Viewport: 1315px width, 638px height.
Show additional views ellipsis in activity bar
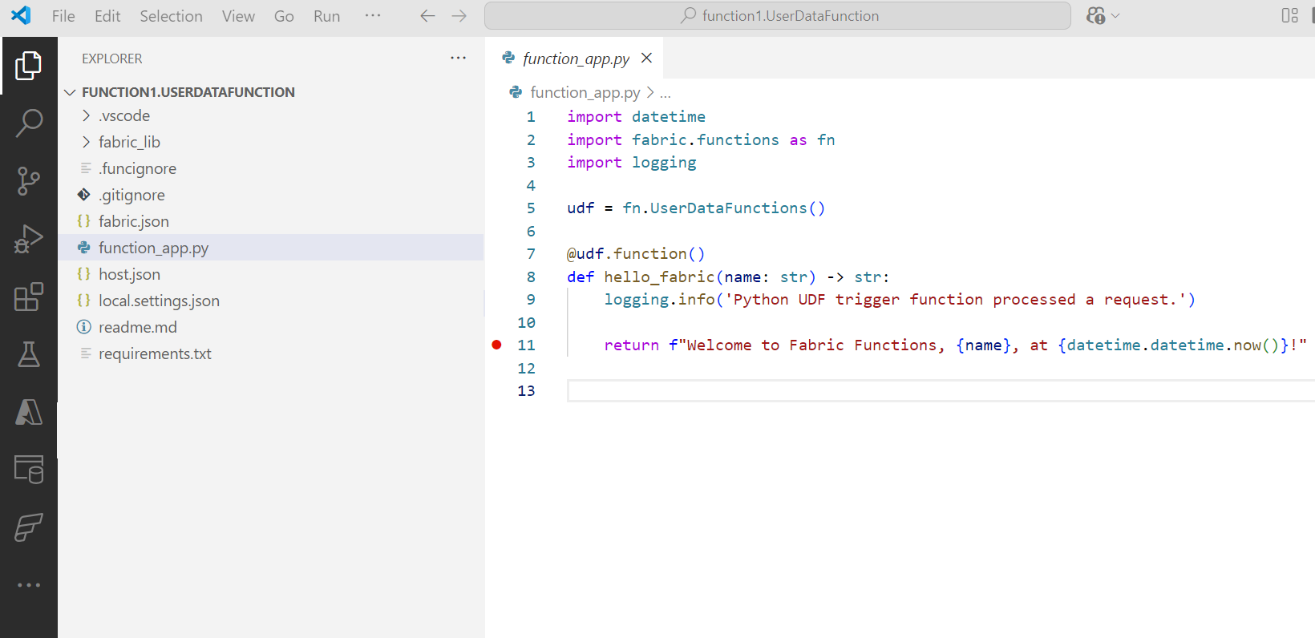coord(29,585)
